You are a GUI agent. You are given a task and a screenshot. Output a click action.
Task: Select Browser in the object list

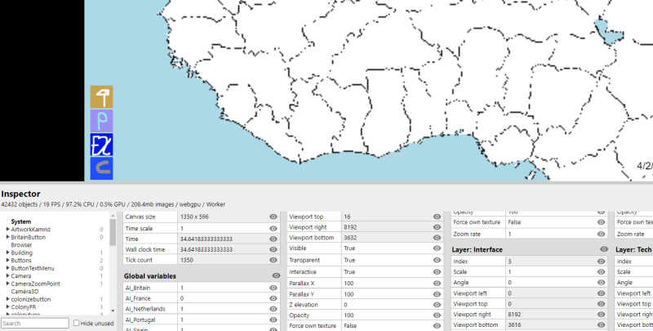[21, 245]
